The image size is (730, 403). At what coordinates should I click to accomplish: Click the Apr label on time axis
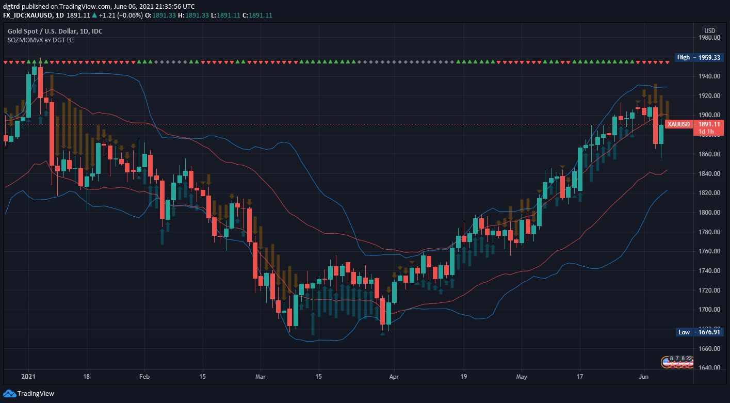[394, 377]
